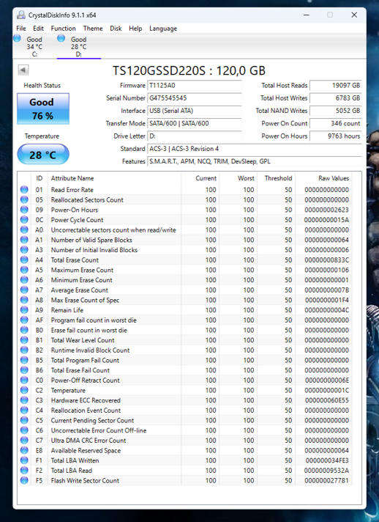Click status orb for Ultra DMA CRC Error Count
Screen dimensions: 379x522
(x=24, y=441)
